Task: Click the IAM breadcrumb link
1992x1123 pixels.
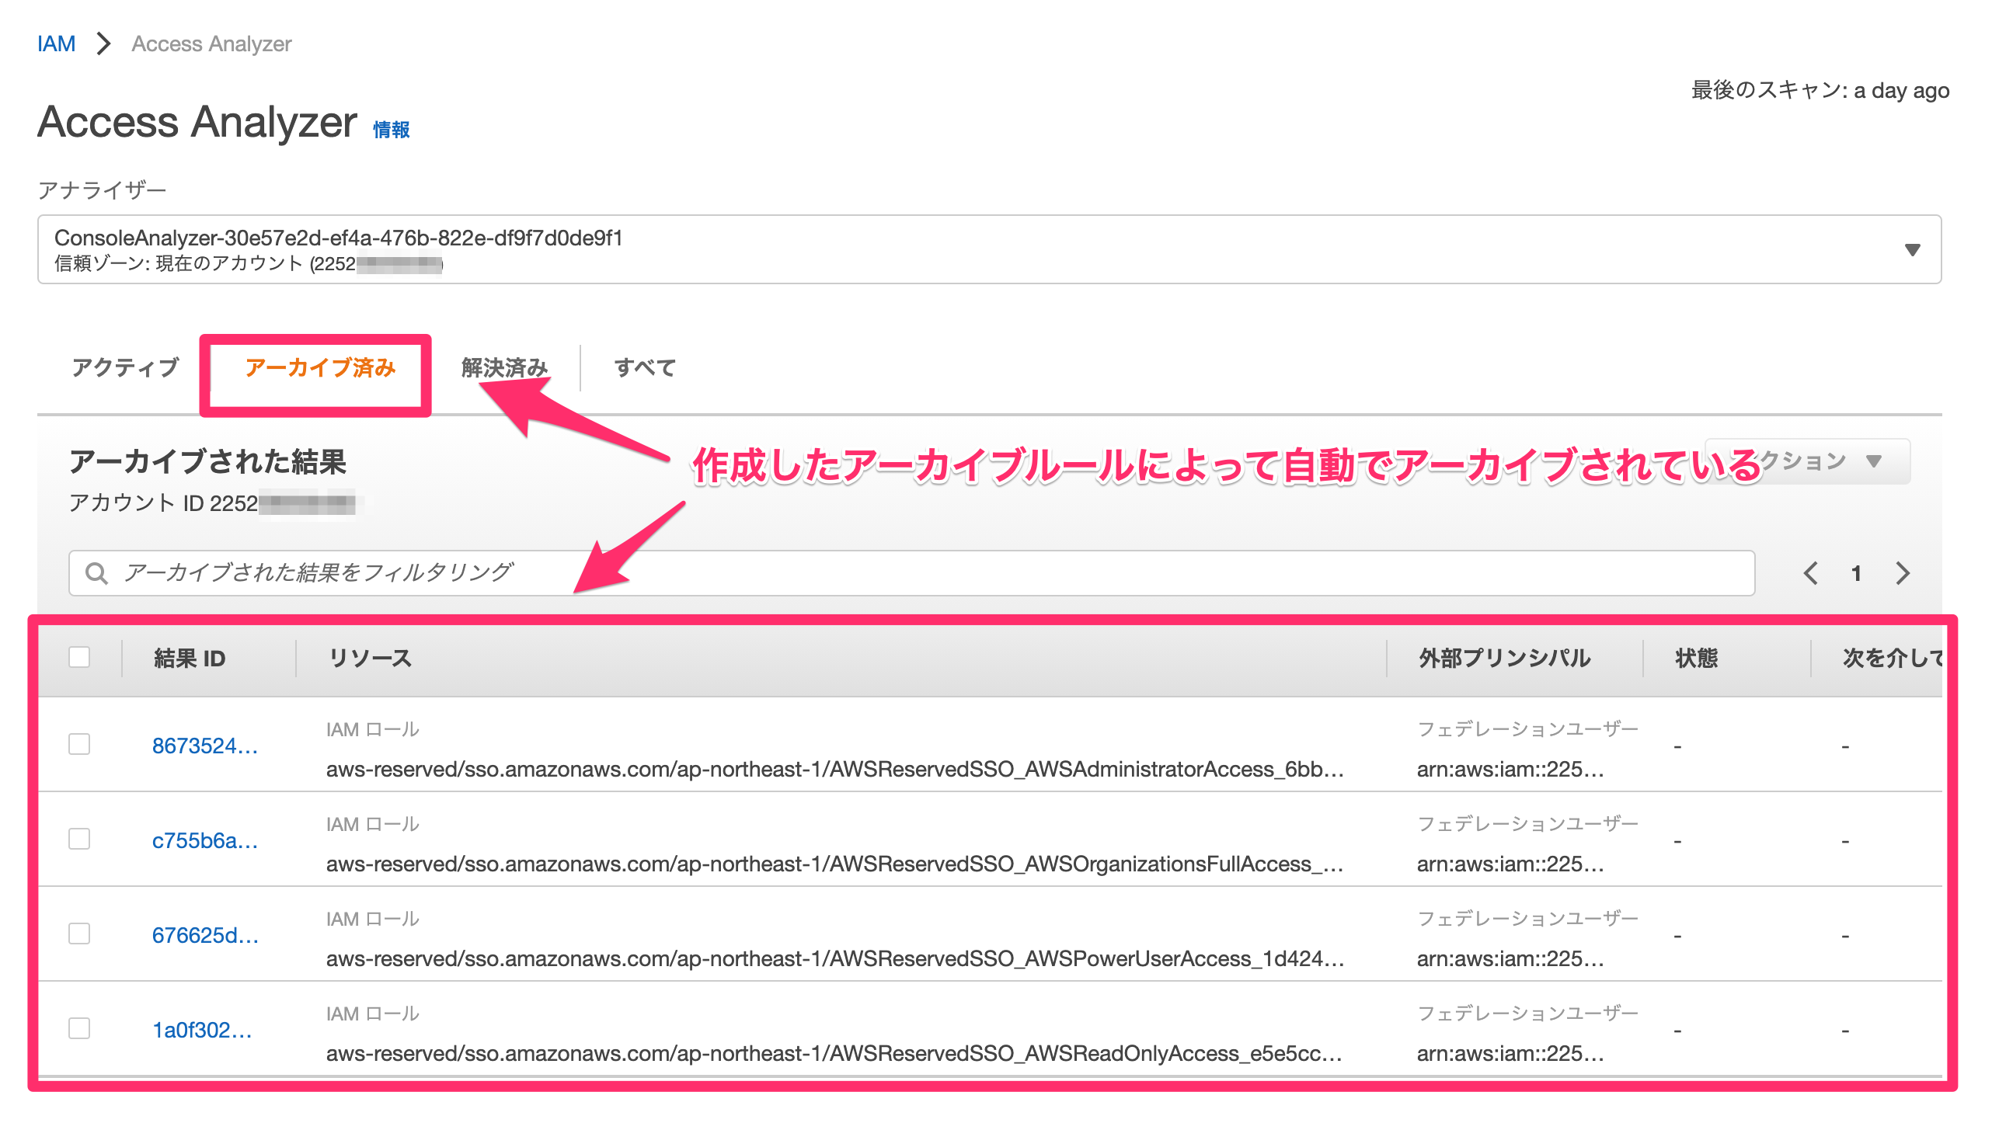Action: [x=56, y=43]
